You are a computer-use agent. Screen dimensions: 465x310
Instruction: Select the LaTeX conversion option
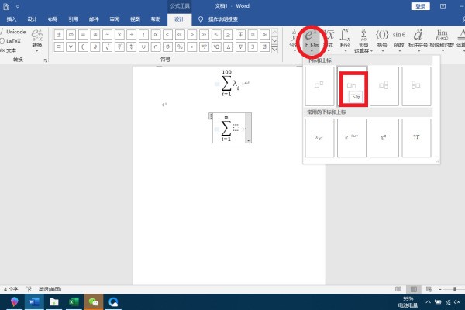tap(14, 40)
